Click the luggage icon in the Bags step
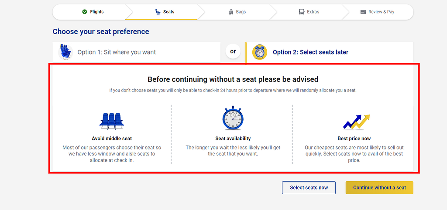Viewport: 447px width, 210px height. (231, 12)
